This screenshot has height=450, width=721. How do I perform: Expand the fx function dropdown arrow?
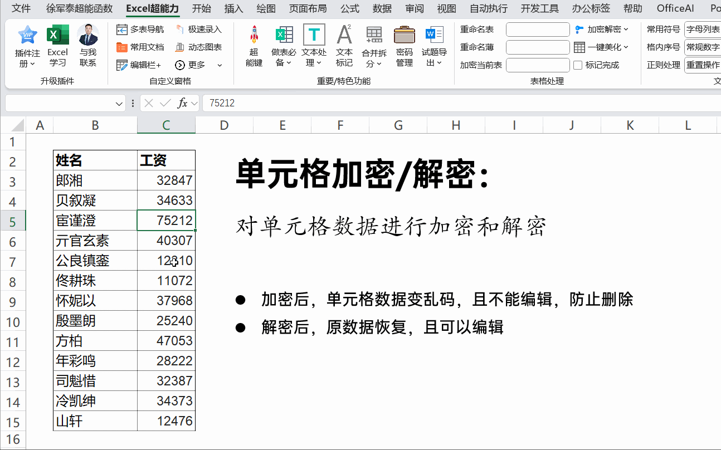click(194, 104)
